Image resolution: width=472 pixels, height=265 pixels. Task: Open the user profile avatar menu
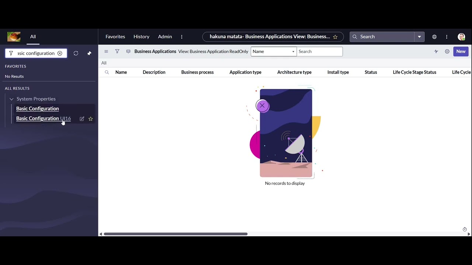point(461,37)
